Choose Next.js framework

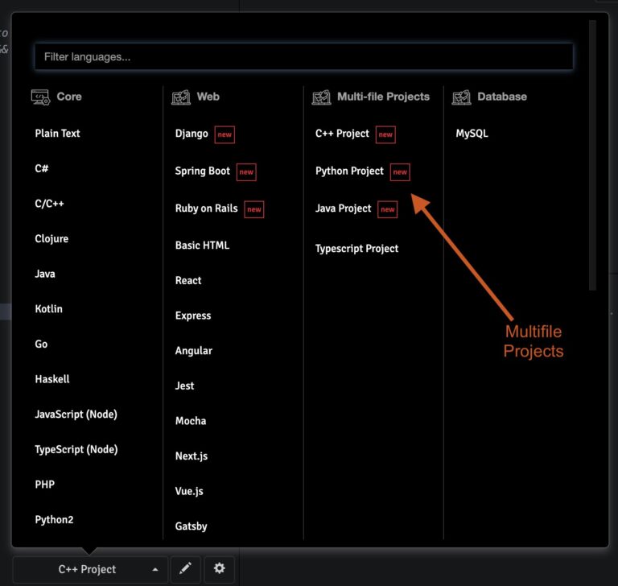pyautogui.click(x=192, y=456)
